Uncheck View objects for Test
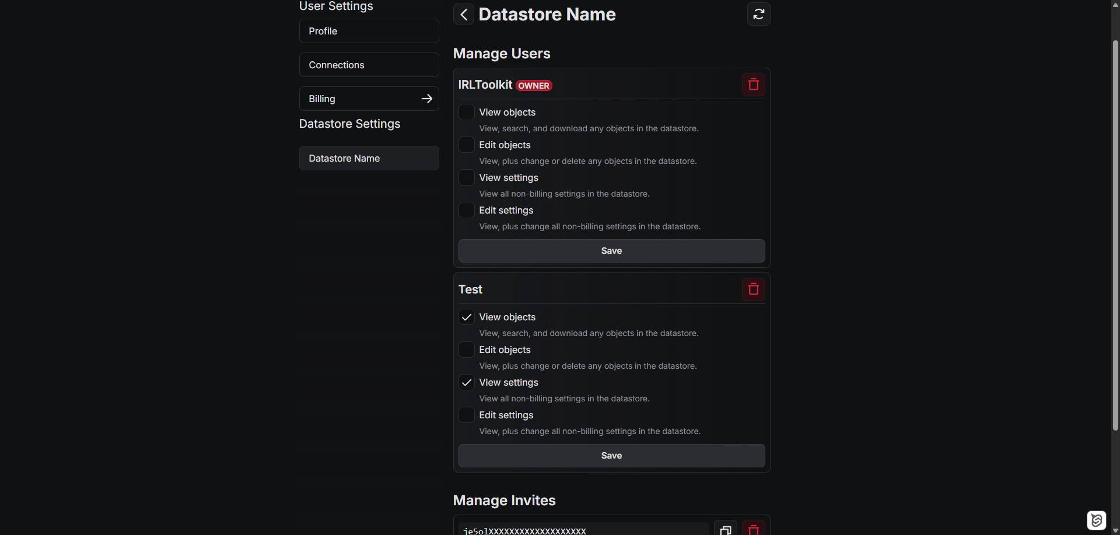Image resolution: width=1120 pixels, height=535 pixels. [x=466, y=317]
